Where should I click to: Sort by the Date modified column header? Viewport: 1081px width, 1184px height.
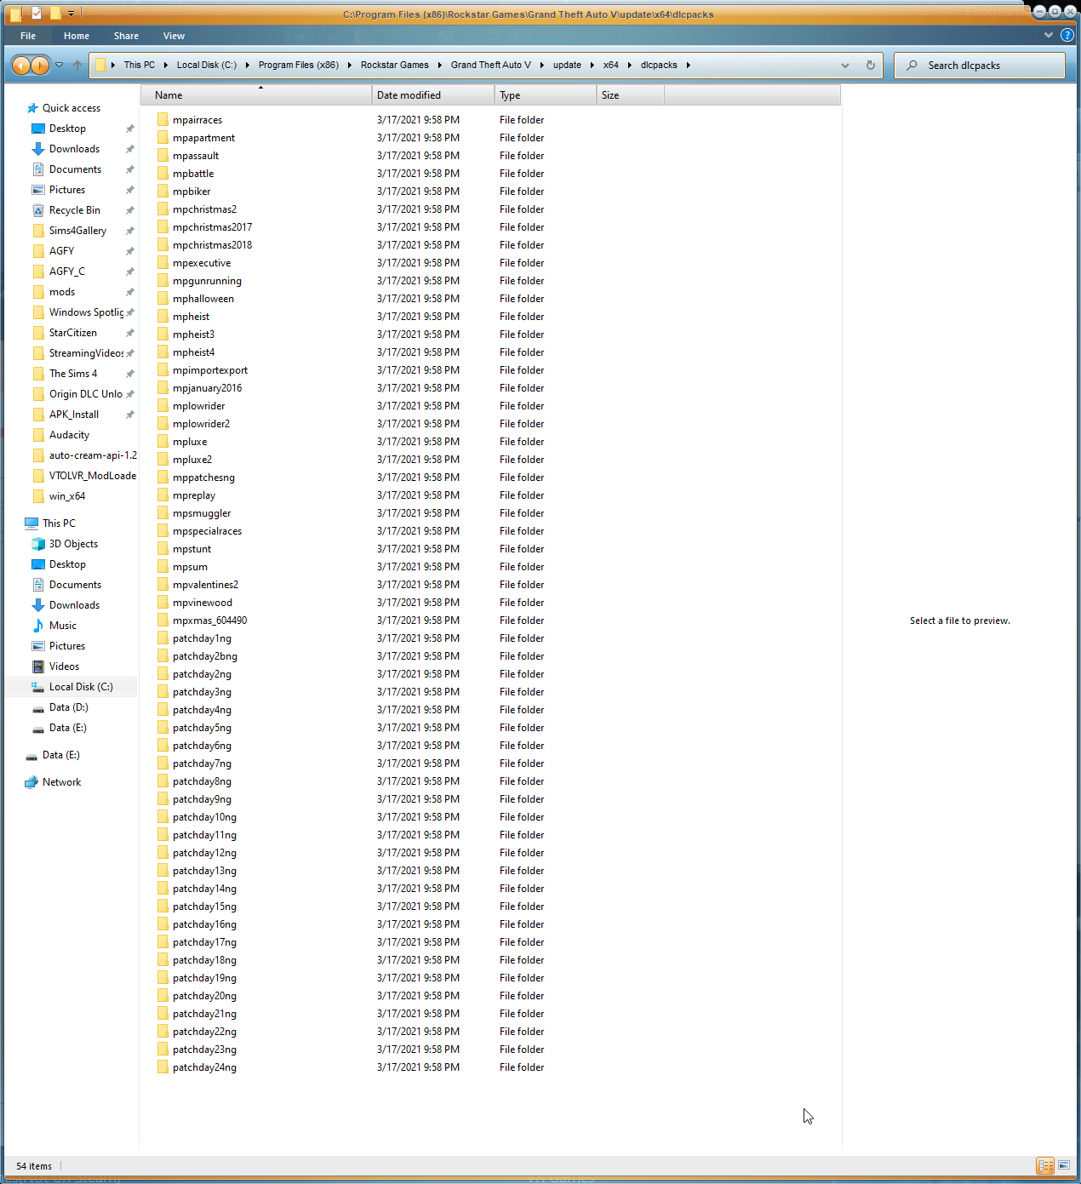(x=433, y=95)
